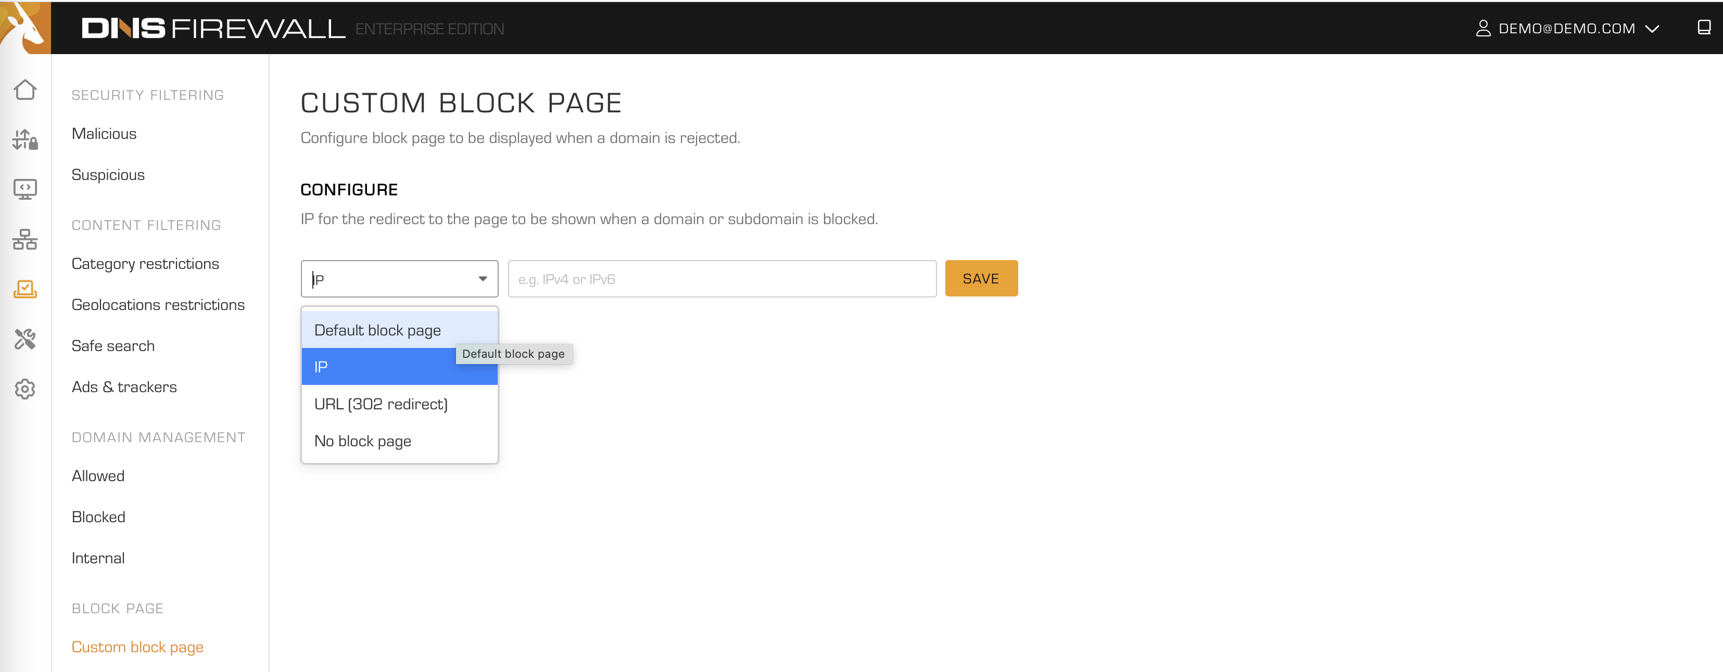The height and width of the screenshot is (672, 1723).
Task: Click the device icon in the top bar
Action: pyautogui.click(x=1702, y=28)
